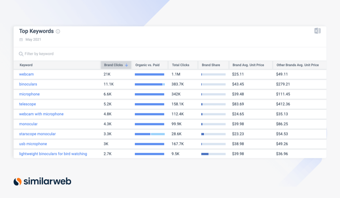Open the Top Keywords info tooltip
340x198 pixels.
point(58,31)
